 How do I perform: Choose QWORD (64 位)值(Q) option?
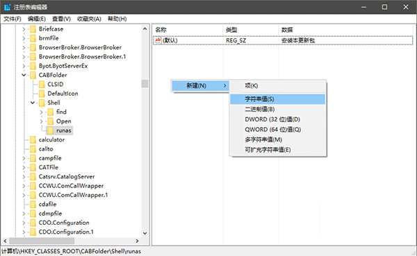click(277, 130)
